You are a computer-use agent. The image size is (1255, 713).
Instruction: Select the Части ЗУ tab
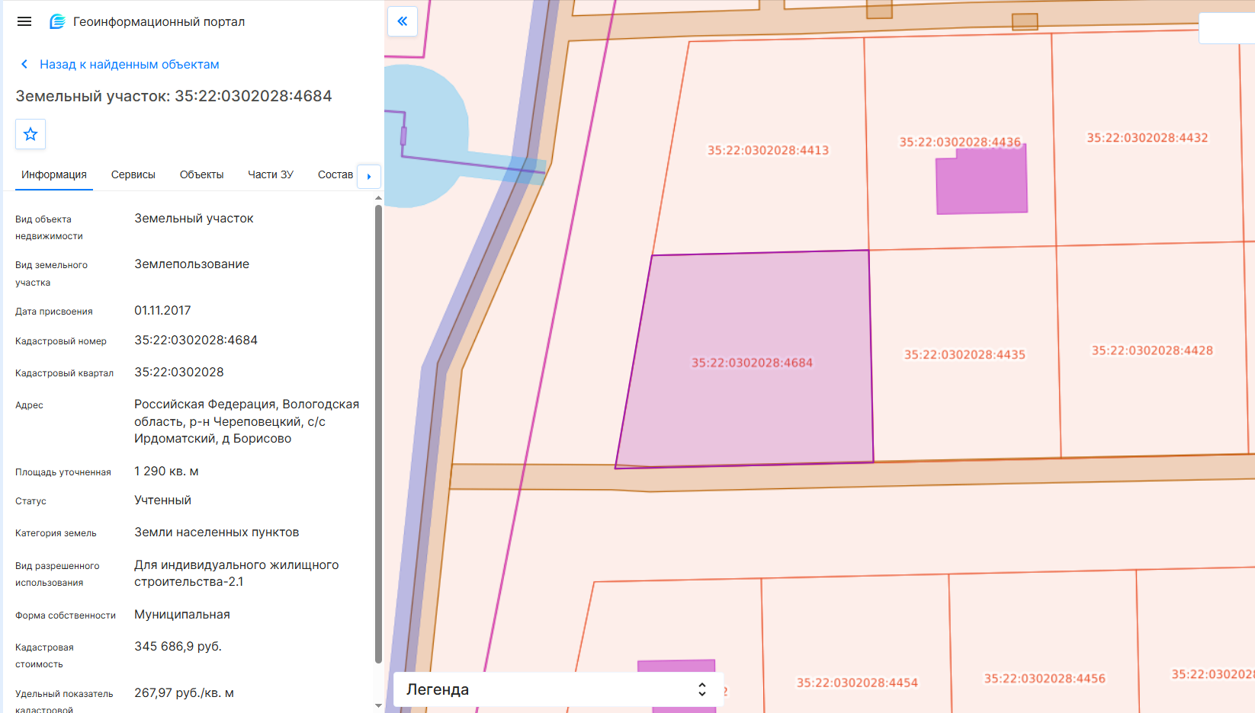[x=271, y=174]
